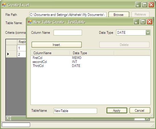This screenshot has height=129, width=156.
Task: Sort by the ColumnName header
Action: [x=50, y=53]
